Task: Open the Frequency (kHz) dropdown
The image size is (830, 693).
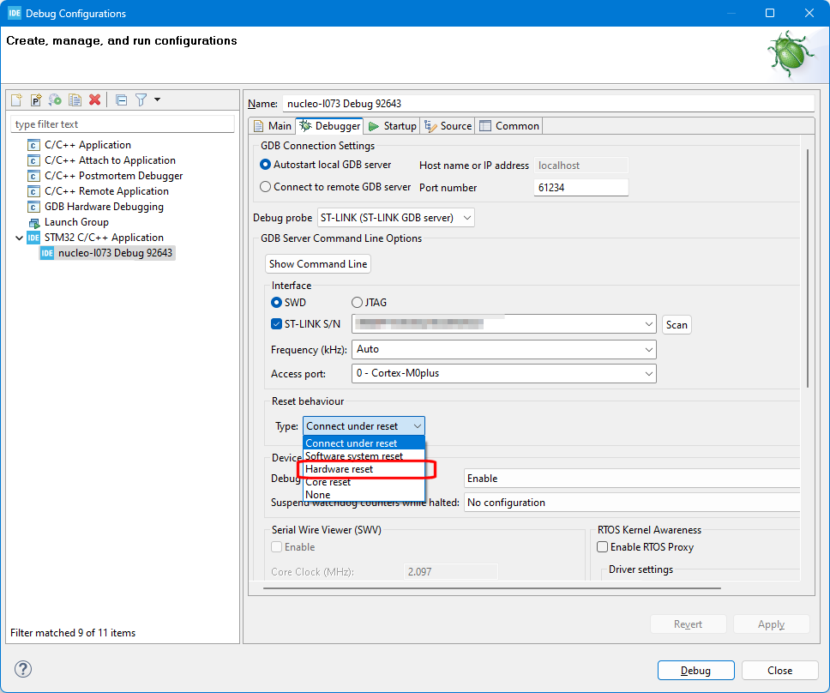Action: [x=503, y=349]
